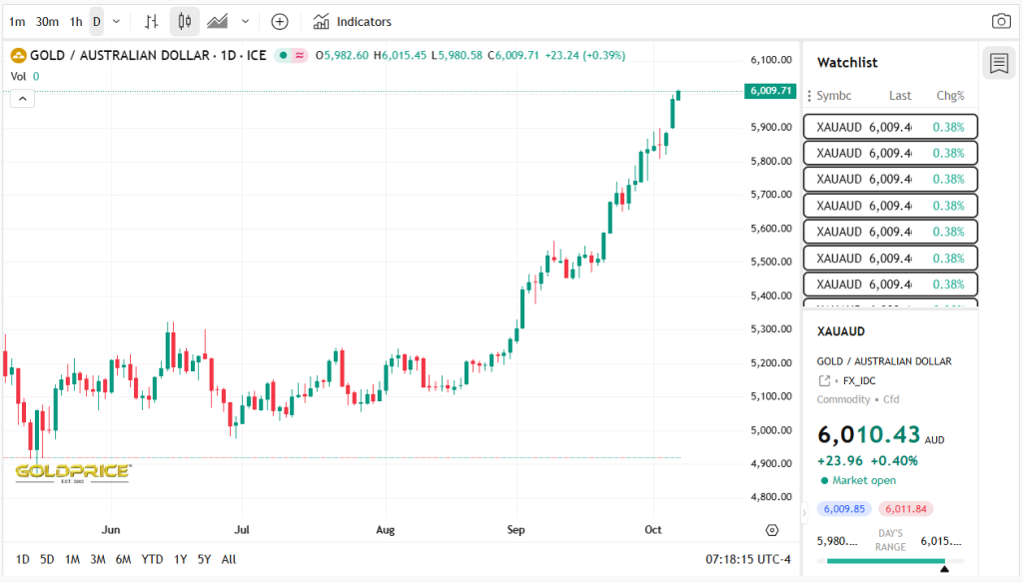This screenshot has width=1023, height=583.
Task: Click the plus icon to add a symbol
Action: [279, 20]
